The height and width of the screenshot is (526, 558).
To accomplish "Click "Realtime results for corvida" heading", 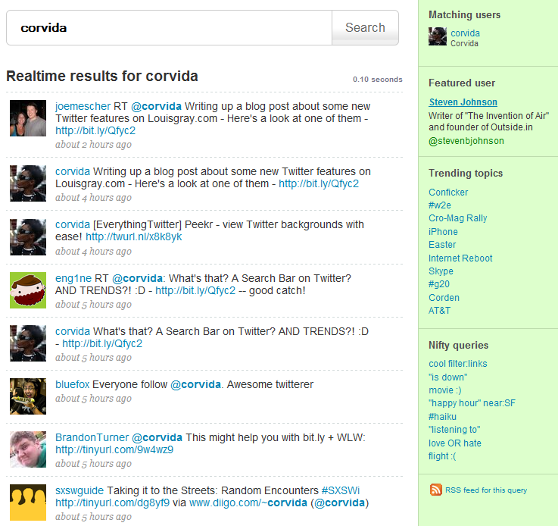I will (x=102, y=77).
